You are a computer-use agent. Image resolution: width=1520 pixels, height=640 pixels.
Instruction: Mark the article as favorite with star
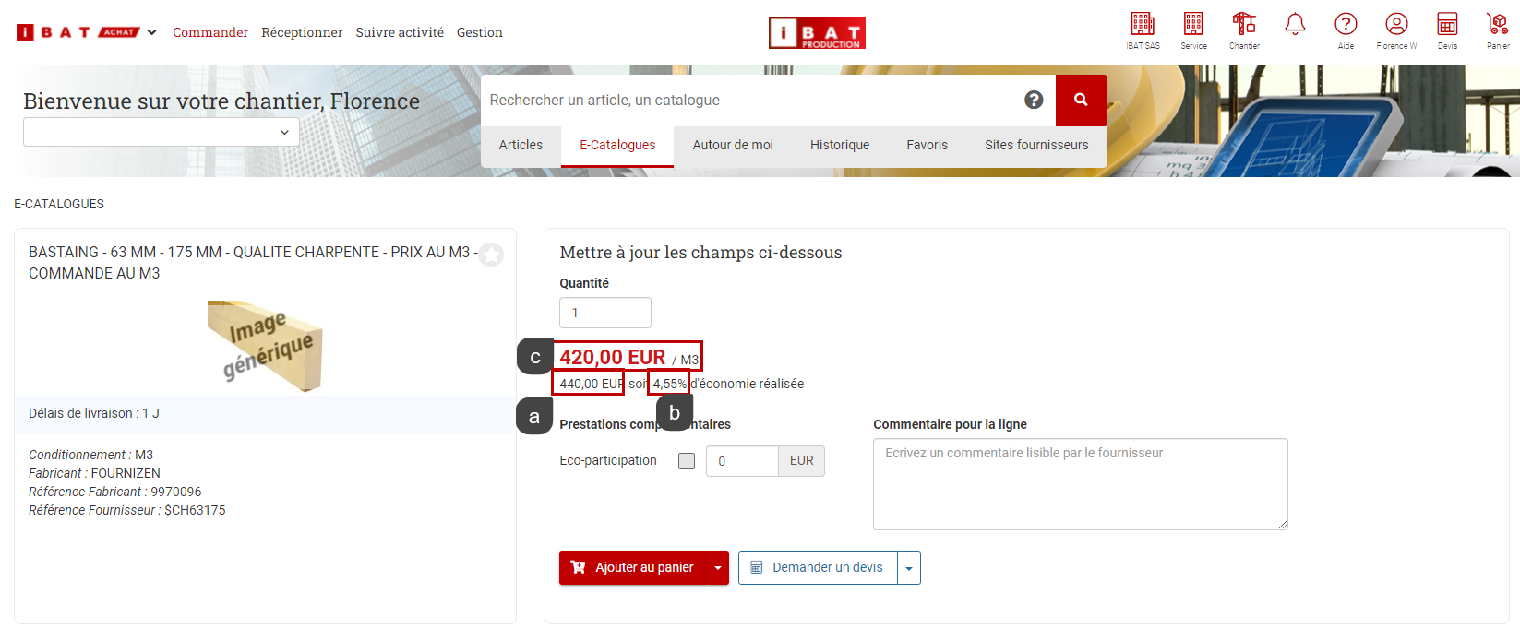(x=491, y=255)
